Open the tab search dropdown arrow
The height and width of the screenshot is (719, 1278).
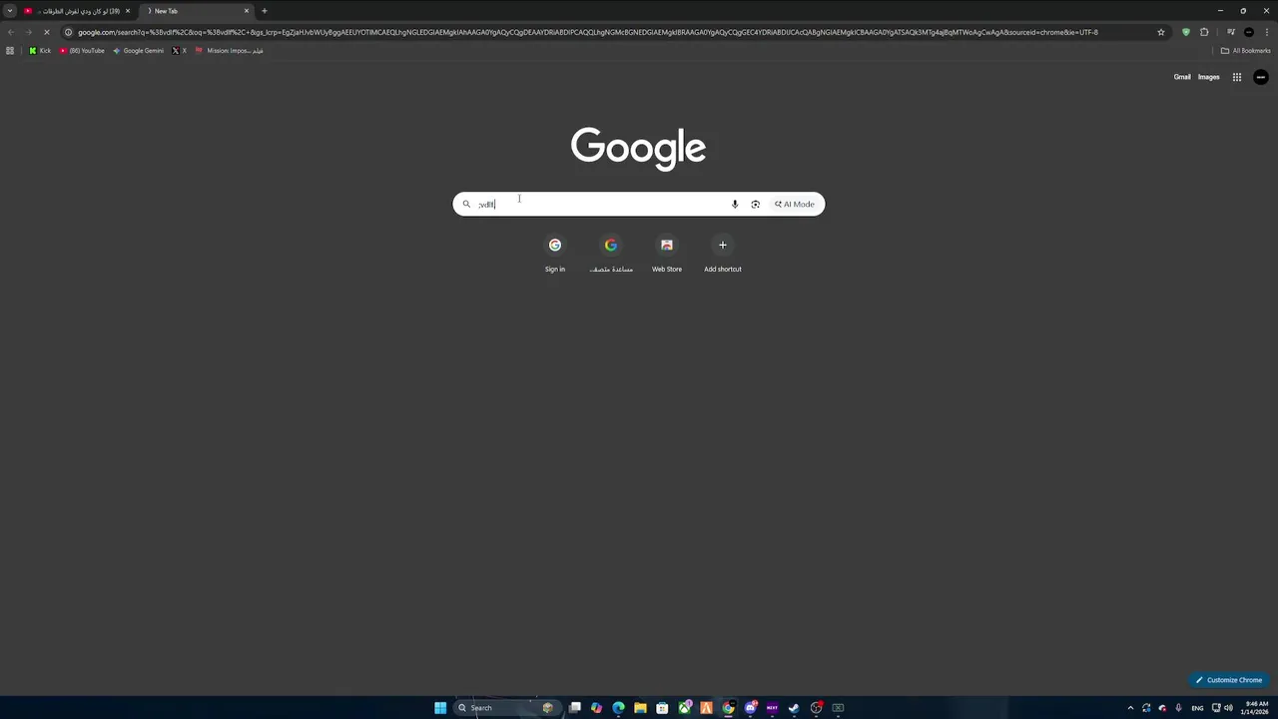(10, 11)
